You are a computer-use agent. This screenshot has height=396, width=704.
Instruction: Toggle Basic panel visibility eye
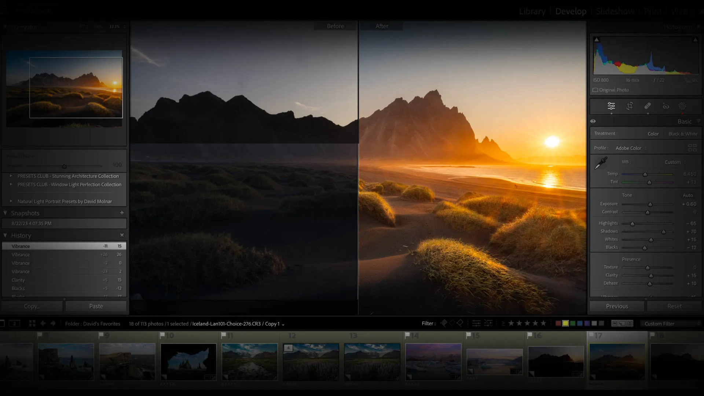tap(593, 121)
